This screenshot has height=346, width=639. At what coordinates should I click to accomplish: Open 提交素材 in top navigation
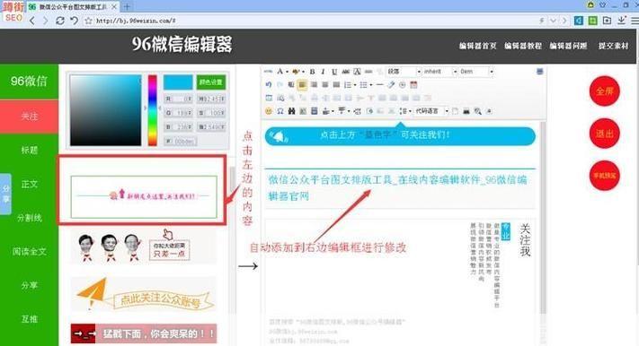(613, 46)
